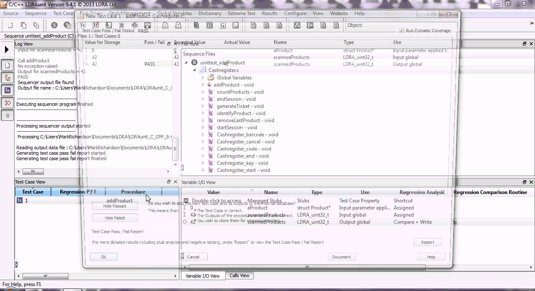The width and height of the screenshot is (535, 291).
Task: Click the 'm' managed stubs toolbar icon
Action: [209, 25]
